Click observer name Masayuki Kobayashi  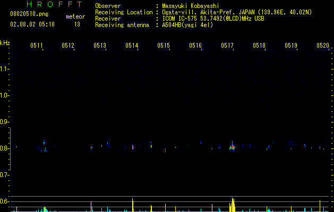click(191, 6)
